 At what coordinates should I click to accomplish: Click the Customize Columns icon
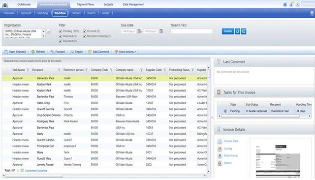pos(22,171)
